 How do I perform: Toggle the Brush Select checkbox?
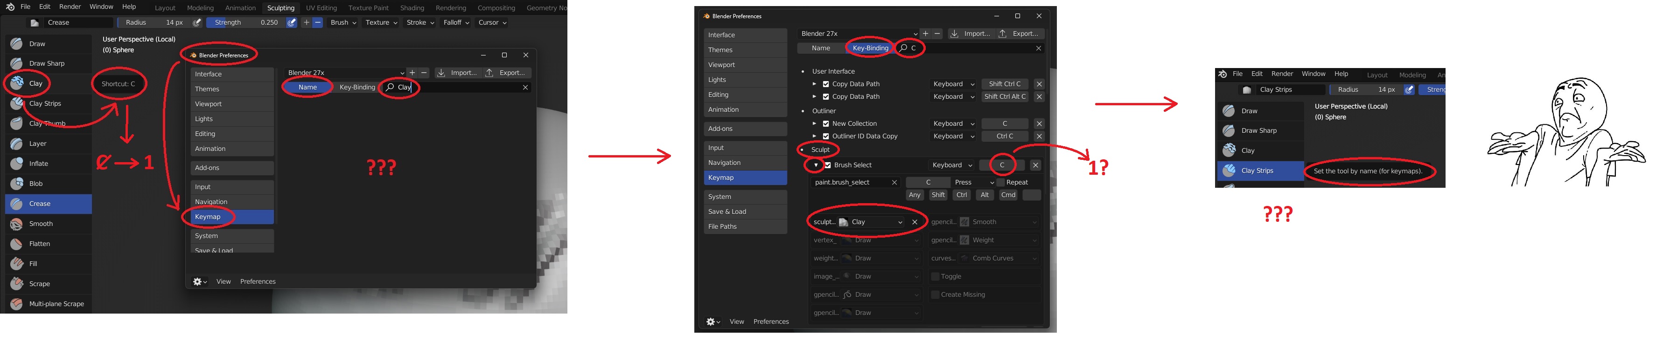(x=827, y=165)
